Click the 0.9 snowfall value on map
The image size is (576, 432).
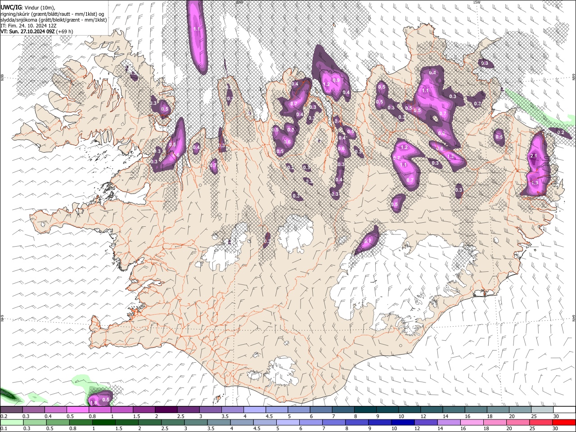click(x=336, y=81)
